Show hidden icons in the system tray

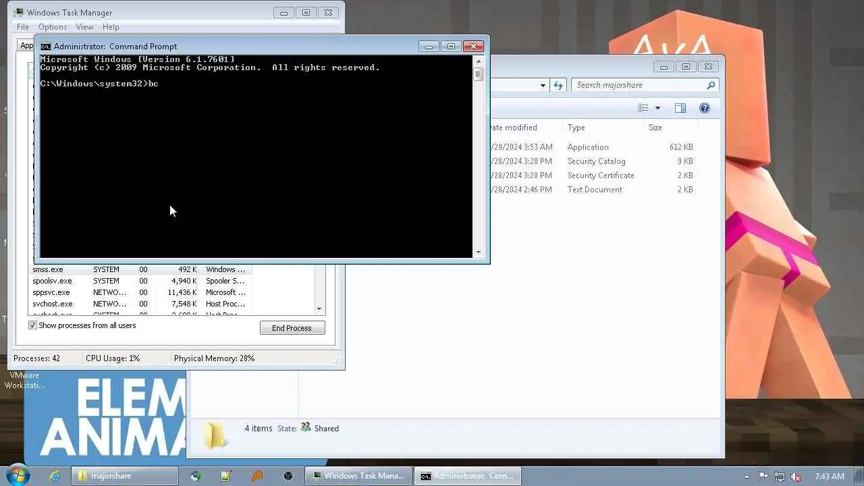[x=747, y=477]
